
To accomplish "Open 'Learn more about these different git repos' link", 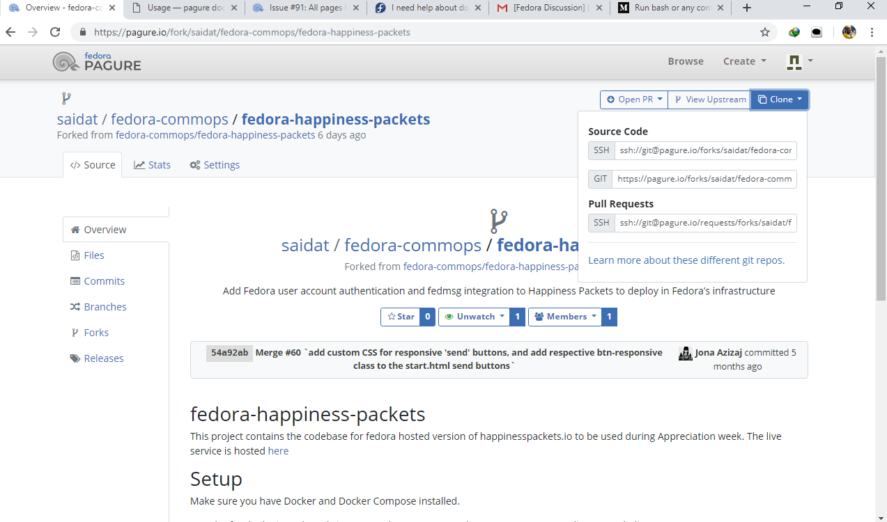I will (686, 260).
